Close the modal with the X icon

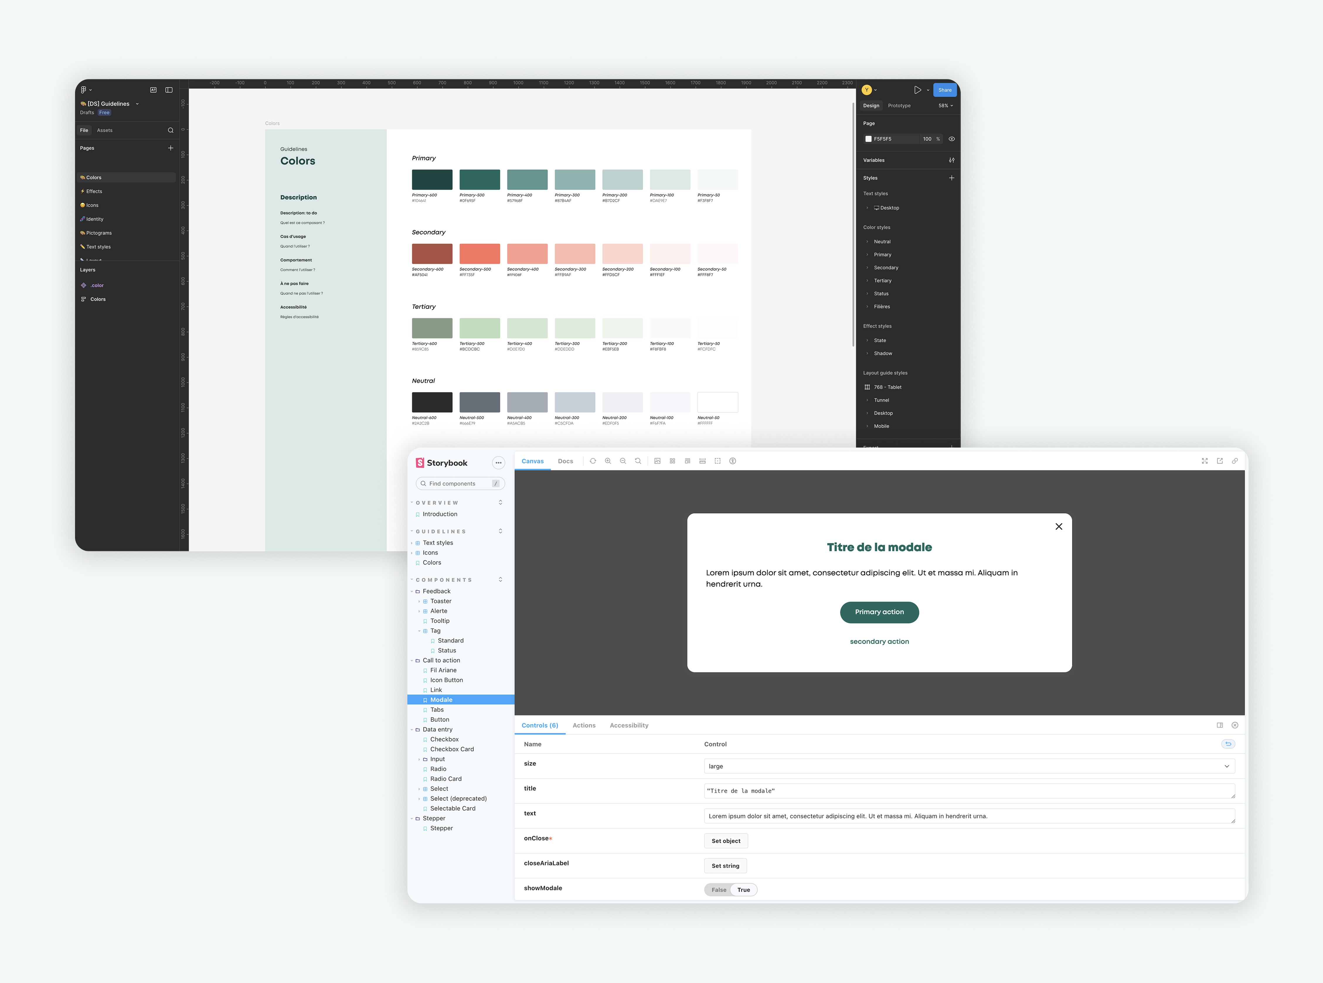click(x=1059, y=527)
